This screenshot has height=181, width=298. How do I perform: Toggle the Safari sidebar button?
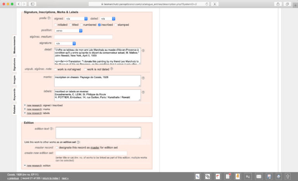click(33, 4)
